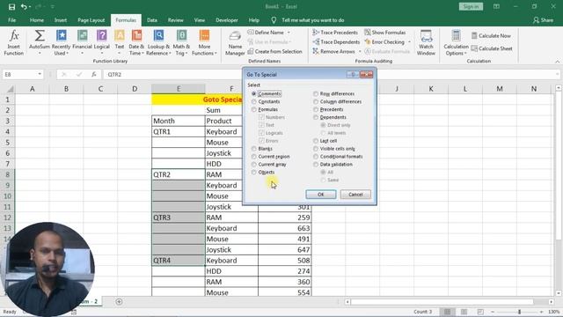Open the Text functions menu

click(x=120, y=42)
